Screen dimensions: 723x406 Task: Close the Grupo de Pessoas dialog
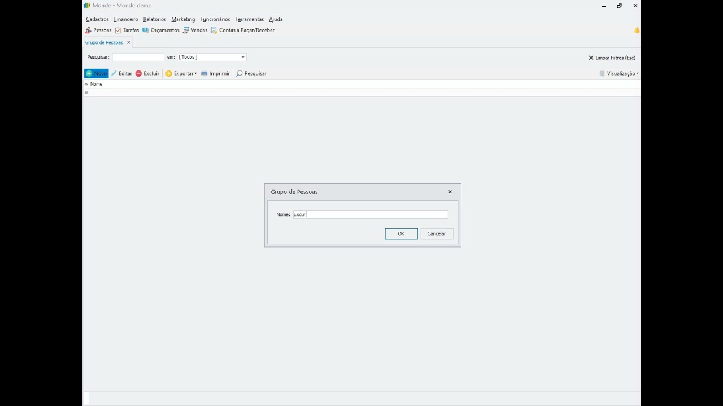click(x=450, y=192)
